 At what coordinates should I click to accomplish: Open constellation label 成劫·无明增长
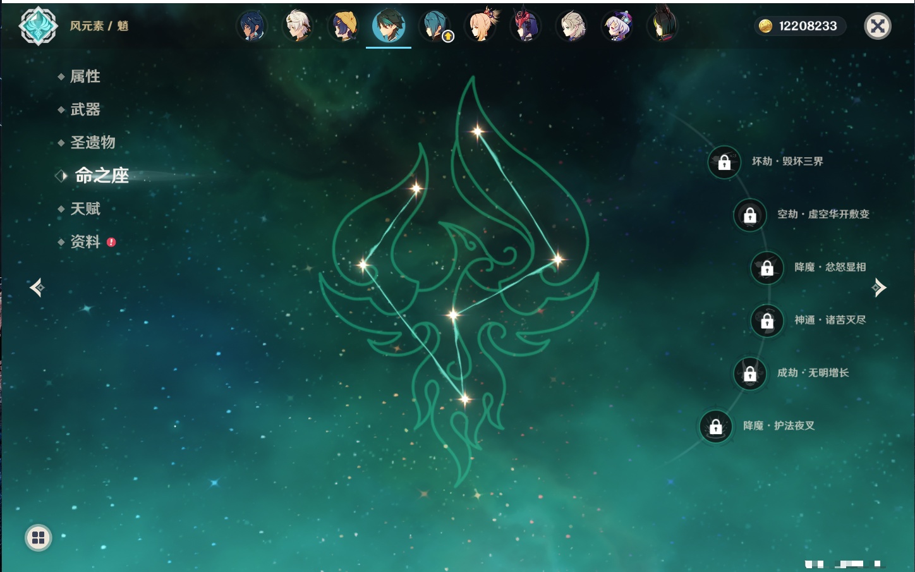[x=813, y=373]
